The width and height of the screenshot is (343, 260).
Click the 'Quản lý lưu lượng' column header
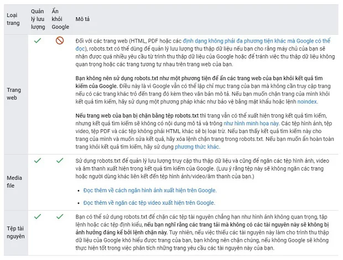pyautogui.click(x=38, y=19)
